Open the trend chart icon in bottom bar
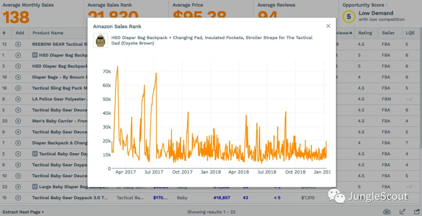 click(x=402, y=211)
